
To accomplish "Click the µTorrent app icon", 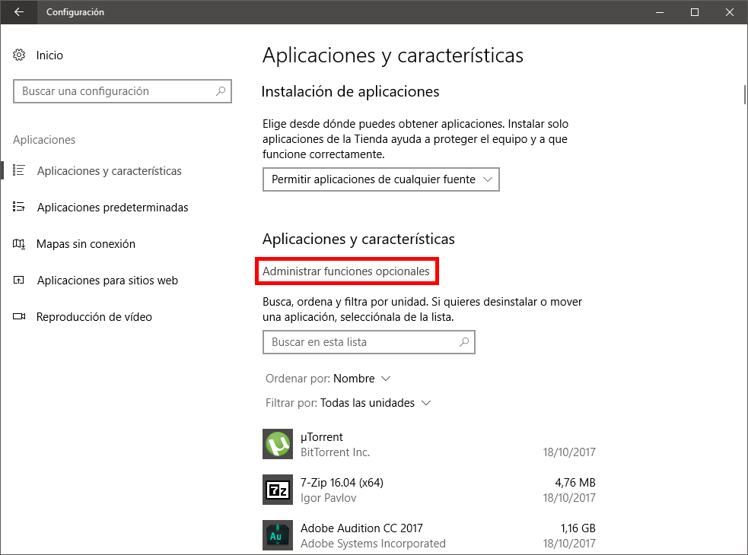I will (x=277, y=444).
